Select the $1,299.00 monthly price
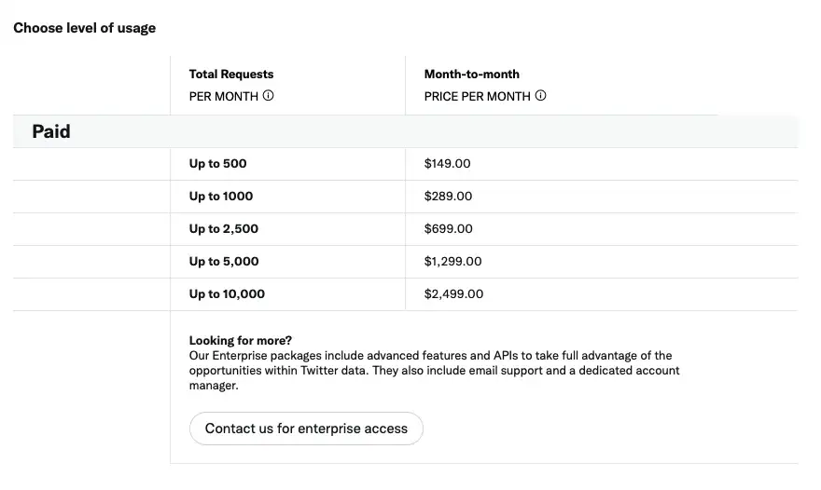 click(453, 262)
